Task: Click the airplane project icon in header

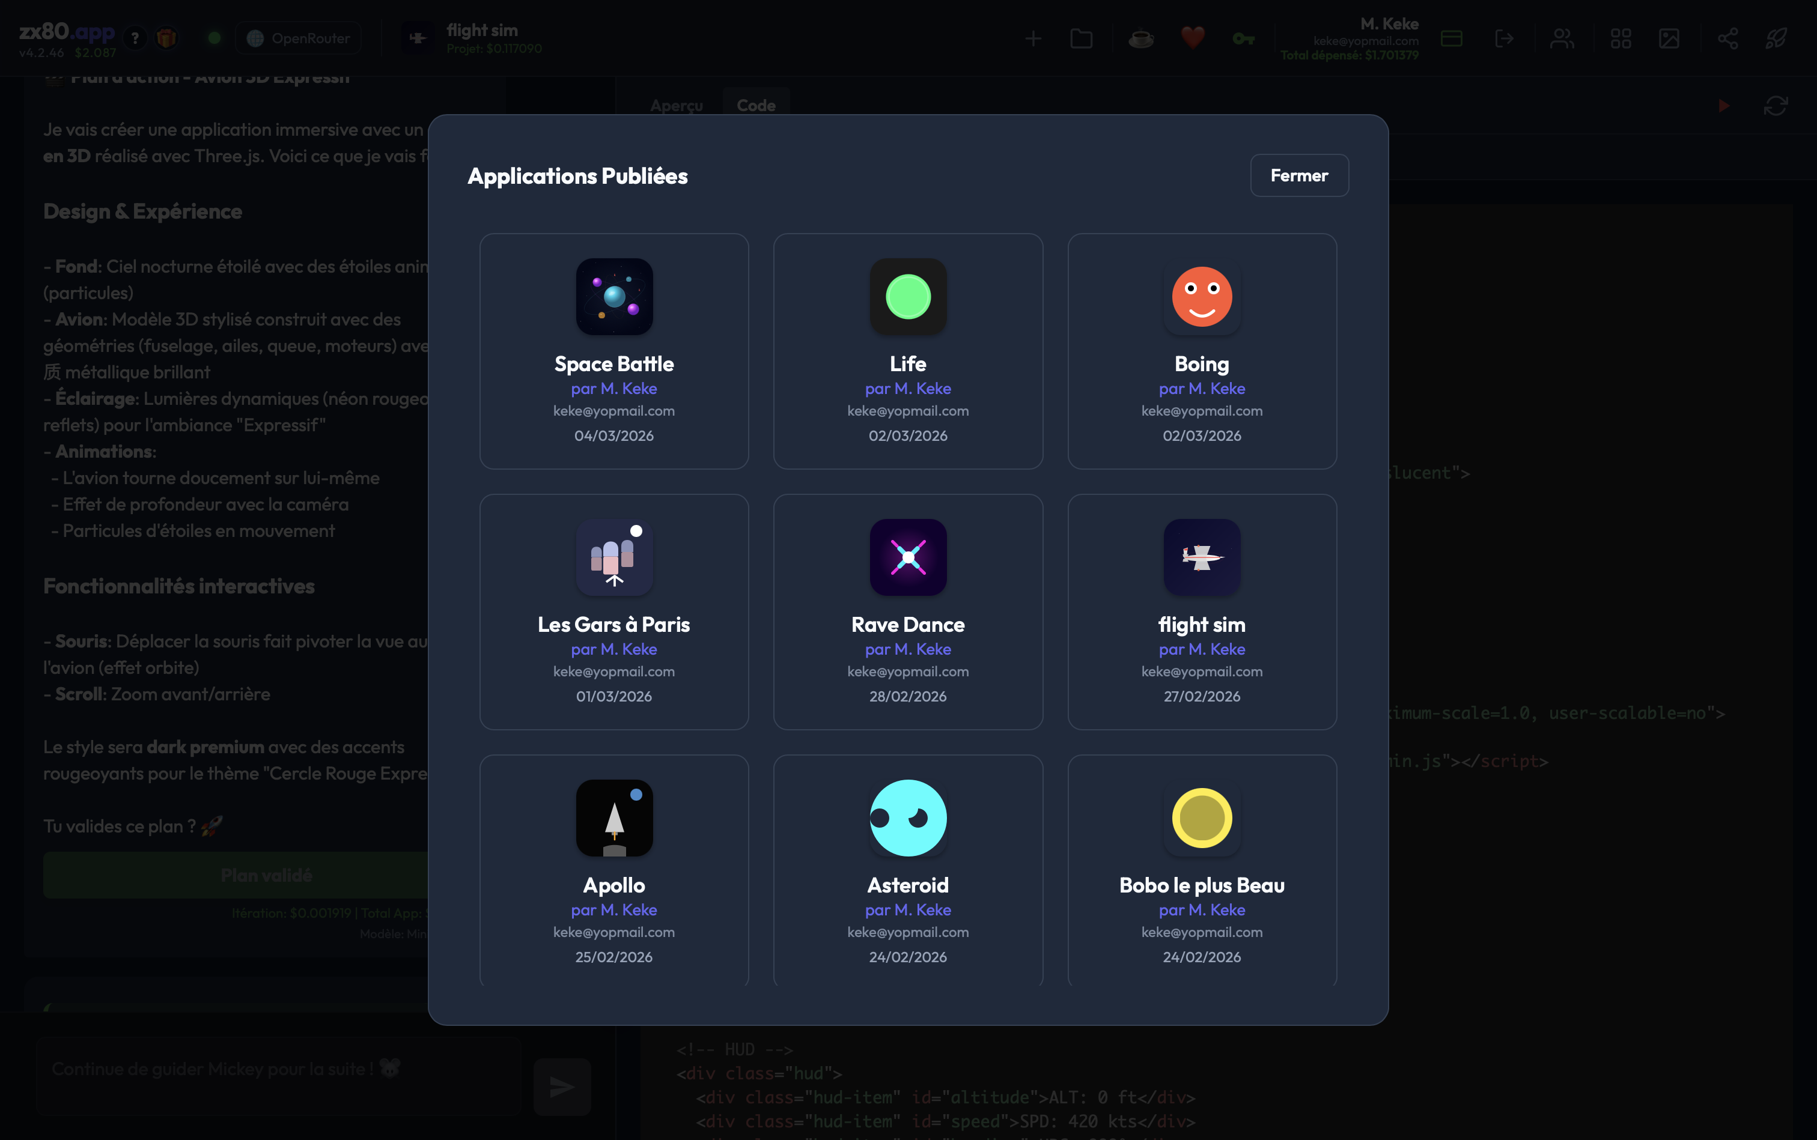Action: tap(417, 38)
